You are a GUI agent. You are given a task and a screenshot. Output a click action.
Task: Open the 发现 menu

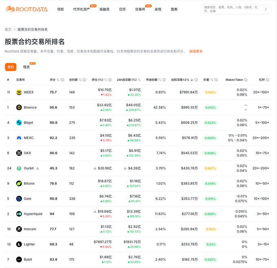pos(158,9)
